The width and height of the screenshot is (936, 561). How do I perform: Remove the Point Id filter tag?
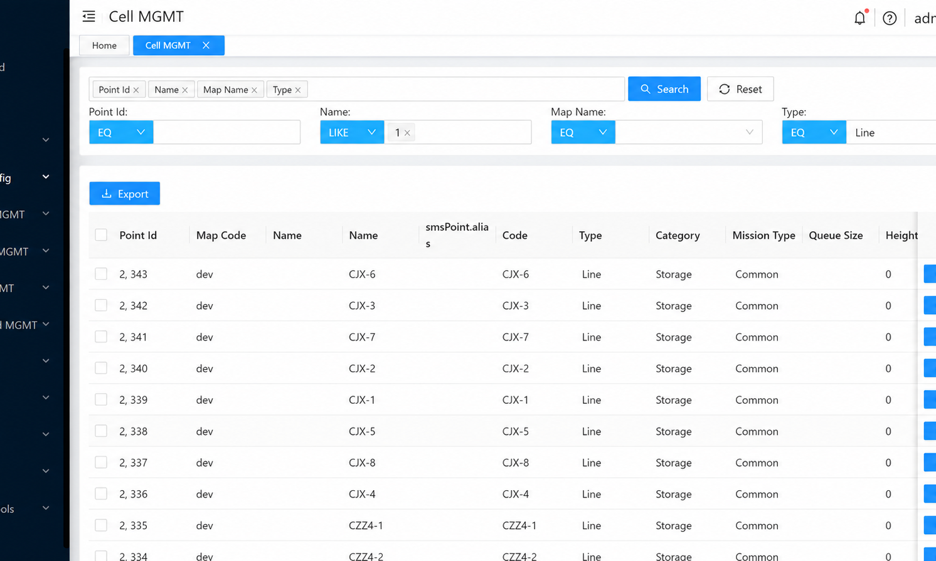136,90
